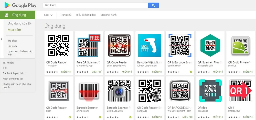The image size is (256, 120).
Task: Open the green Ứng dụng section tab
Action: 17,15
